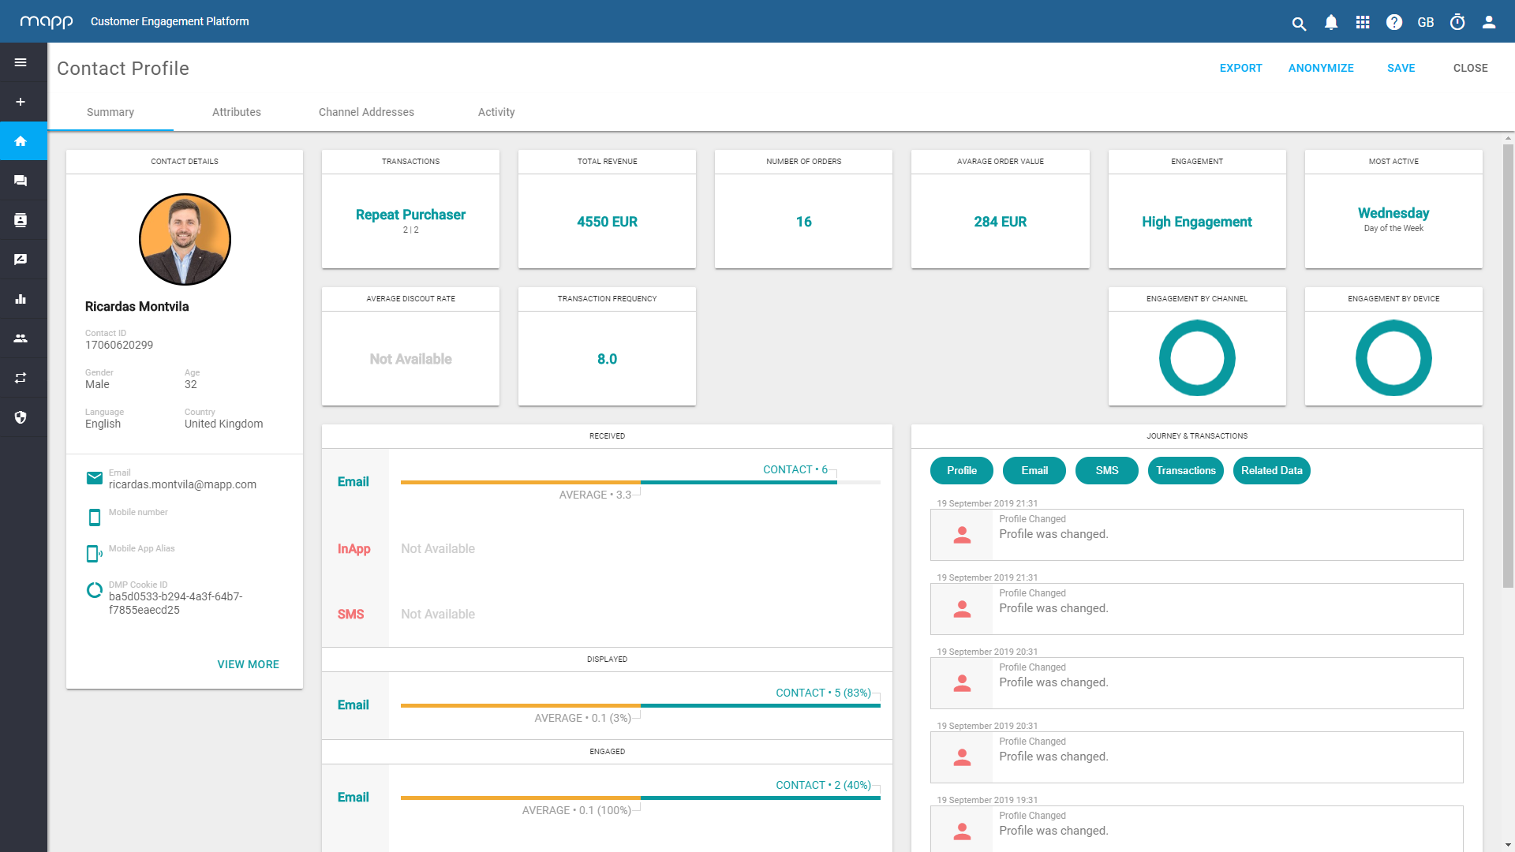The height and width of the screenshot is (852, 1515).
Task: Open the help question mark icon
Action: coord(1394,22)
